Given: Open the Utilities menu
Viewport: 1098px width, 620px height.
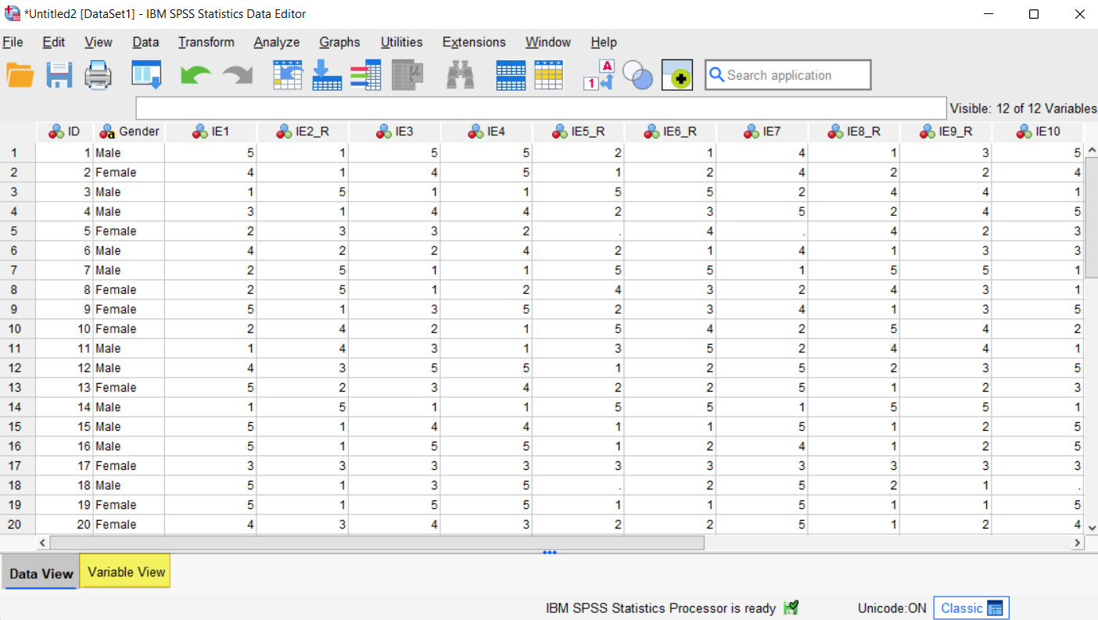Looking at the screenshot, I should pos(401,42).
